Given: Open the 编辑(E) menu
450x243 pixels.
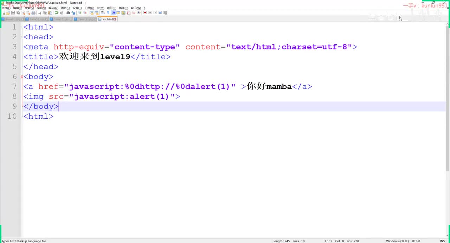Looking at the screenshot, I should (18, 8).
